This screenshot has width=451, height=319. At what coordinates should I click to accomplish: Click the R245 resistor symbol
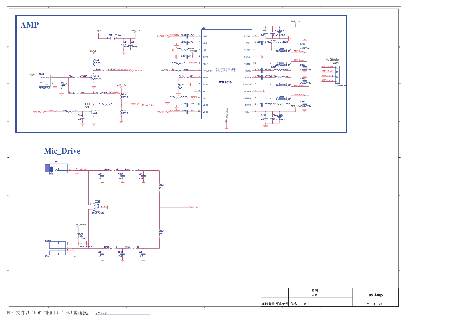coord(159,234)
